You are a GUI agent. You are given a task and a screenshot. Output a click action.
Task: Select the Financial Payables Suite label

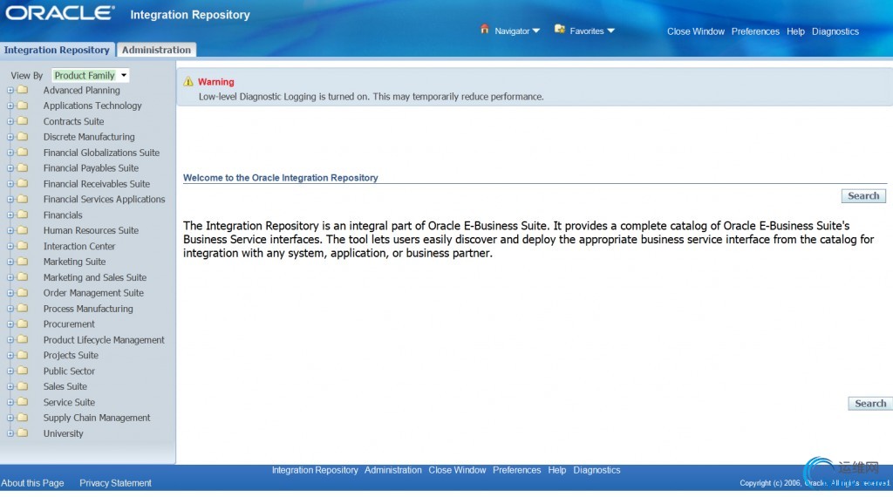tap(91, 168)
